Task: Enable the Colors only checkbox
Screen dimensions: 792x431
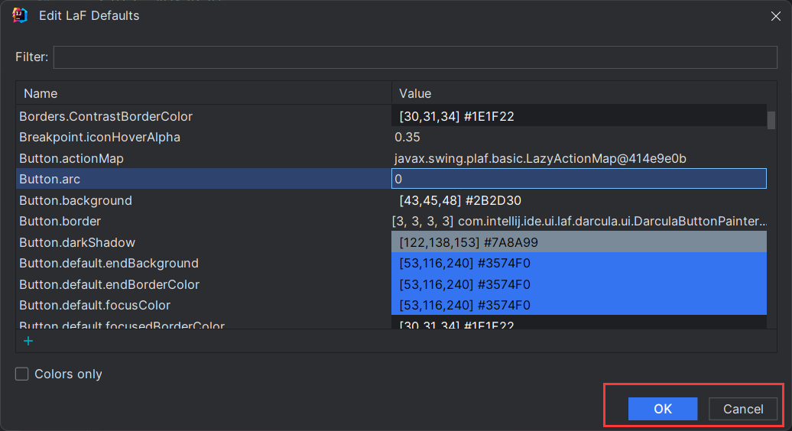Action: 21,374
